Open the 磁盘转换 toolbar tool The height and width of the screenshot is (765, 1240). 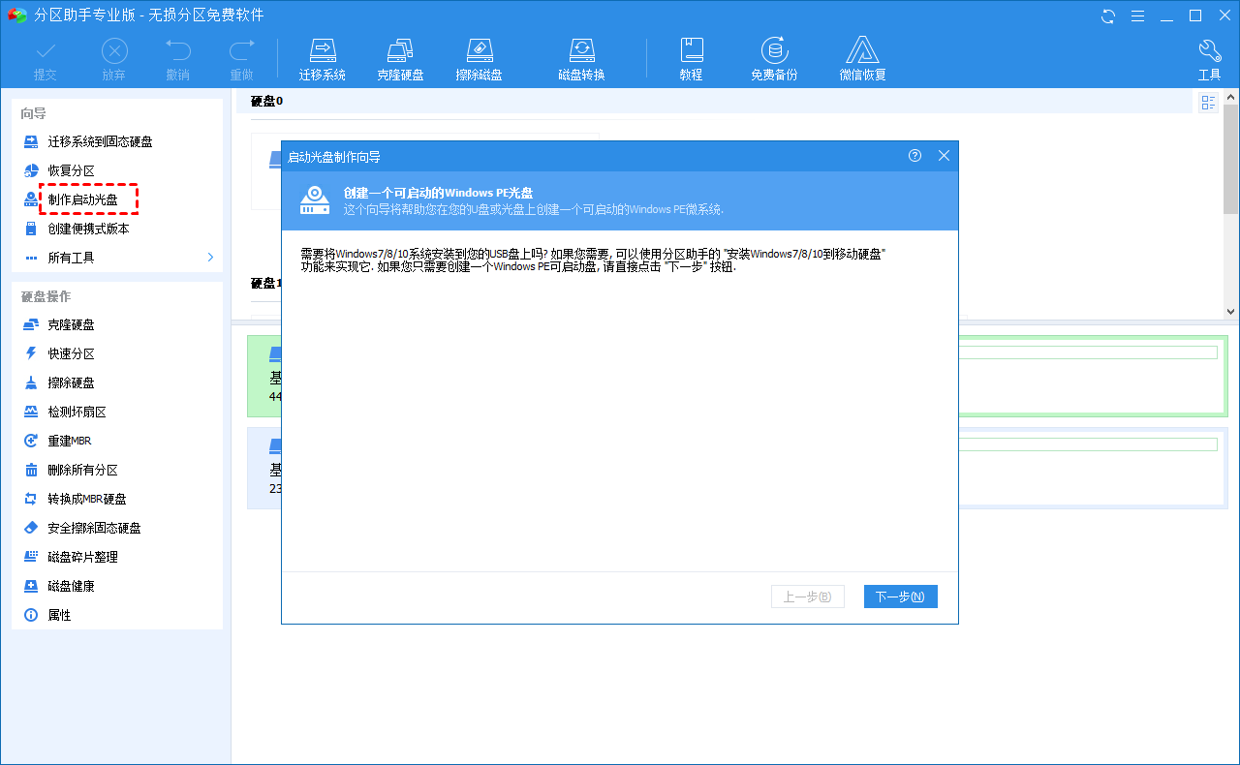click(581, 59)
